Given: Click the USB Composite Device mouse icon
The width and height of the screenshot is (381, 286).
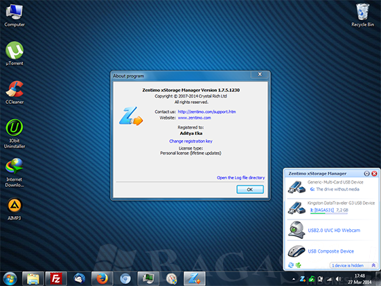Looking at the screenshot, I should (296, 251).
